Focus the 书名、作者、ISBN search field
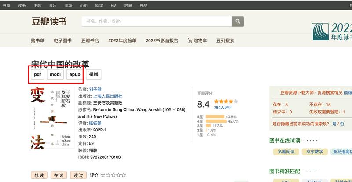352x182 pixels. pyautogui.click(x=157, y=22)
